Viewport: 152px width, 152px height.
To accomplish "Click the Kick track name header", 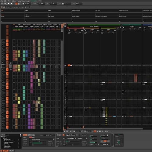I will pos(75,29).
